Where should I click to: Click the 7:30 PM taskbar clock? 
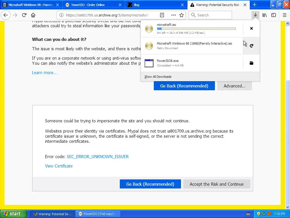(280, 214)
